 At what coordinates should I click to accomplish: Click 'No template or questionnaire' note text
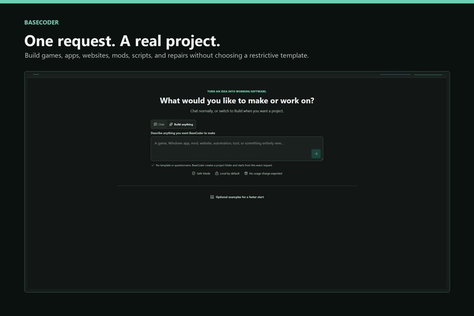click(x=214, y=165)
